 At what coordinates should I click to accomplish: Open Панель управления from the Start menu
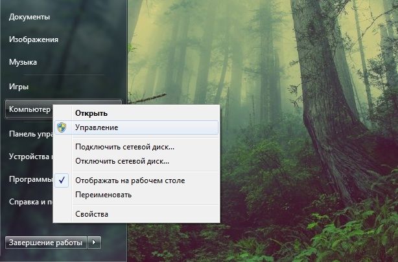30,134
